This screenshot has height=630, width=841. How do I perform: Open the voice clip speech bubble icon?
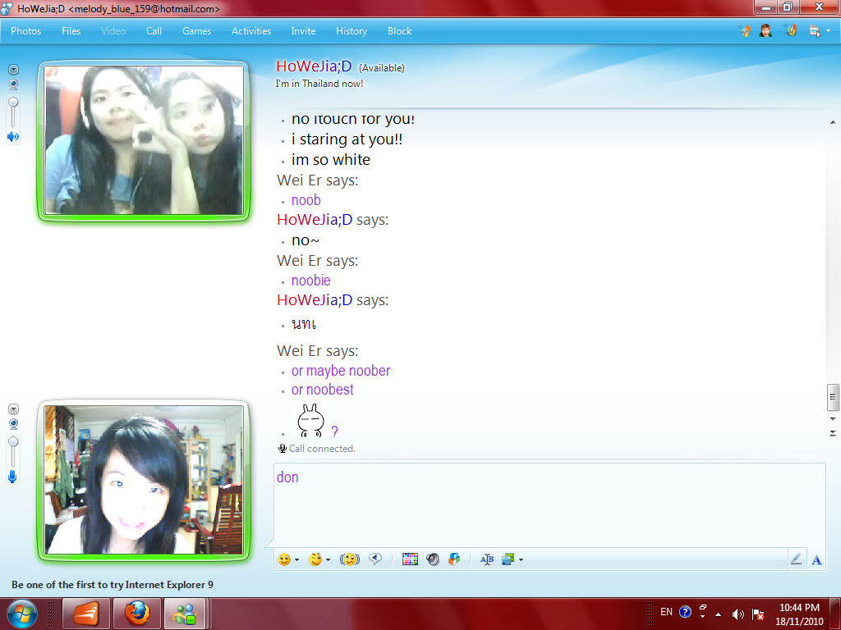tap(375, 559)
